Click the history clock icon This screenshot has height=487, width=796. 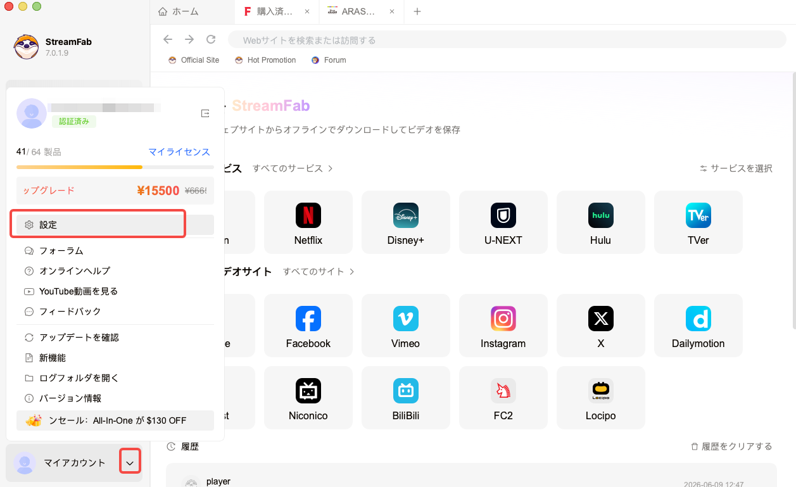click(171, 446)
